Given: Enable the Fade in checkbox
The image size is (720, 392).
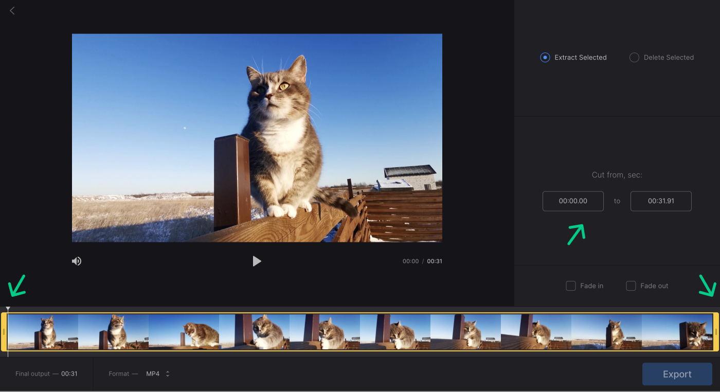Looking at the screenshot, I should 571,286.
